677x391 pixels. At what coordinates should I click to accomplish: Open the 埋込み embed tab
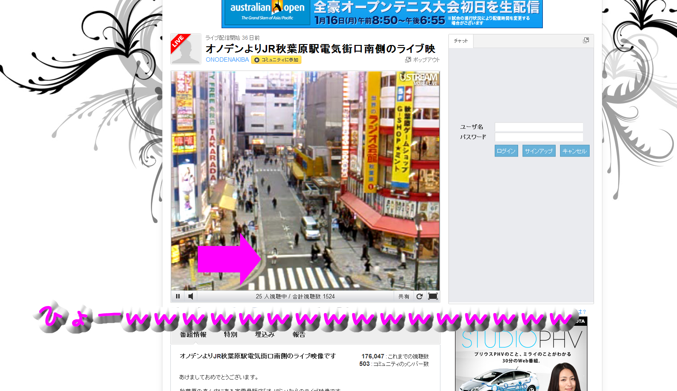(x=265, y=335)
